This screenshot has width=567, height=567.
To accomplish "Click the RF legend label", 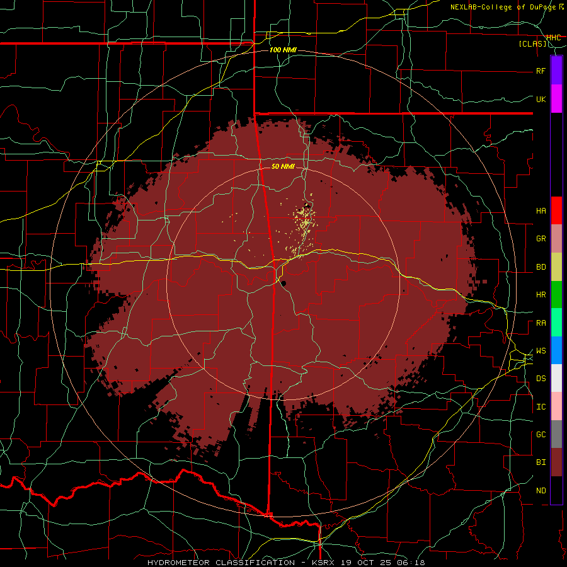I will tap(541, 71).
